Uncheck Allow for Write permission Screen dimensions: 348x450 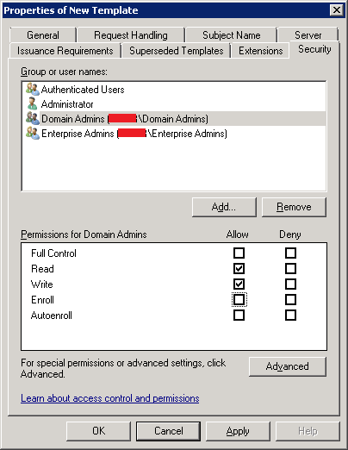point(239,284)
